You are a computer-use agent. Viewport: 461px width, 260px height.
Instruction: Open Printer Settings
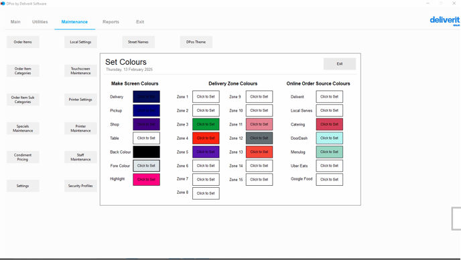pyautogui.click(x=80, y=100)
